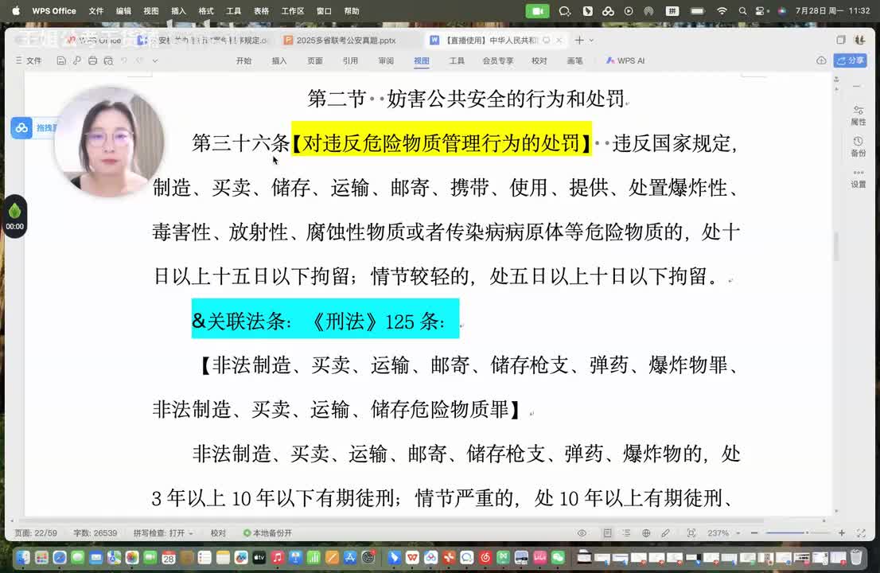880x573 pixels.
Task: Open the 画笔 ribbon tab
Action: (574, 60)
